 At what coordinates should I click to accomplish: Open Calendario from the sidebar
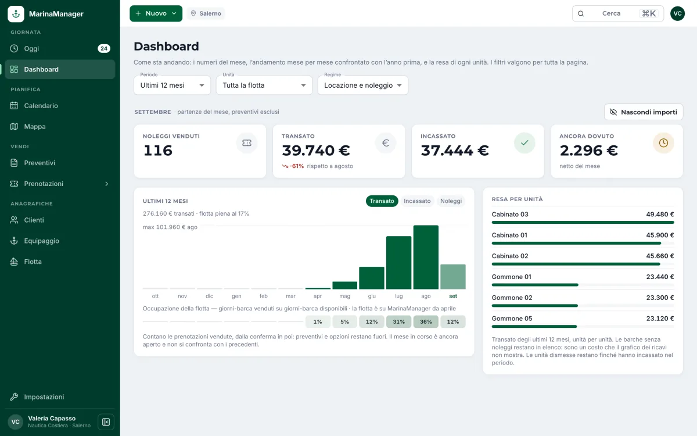[60, 106]
